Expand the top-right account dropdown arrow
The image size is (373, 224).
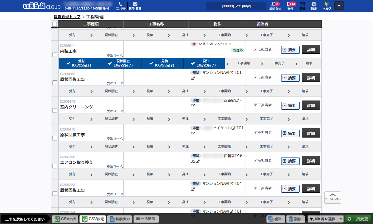tap(339, 6)
